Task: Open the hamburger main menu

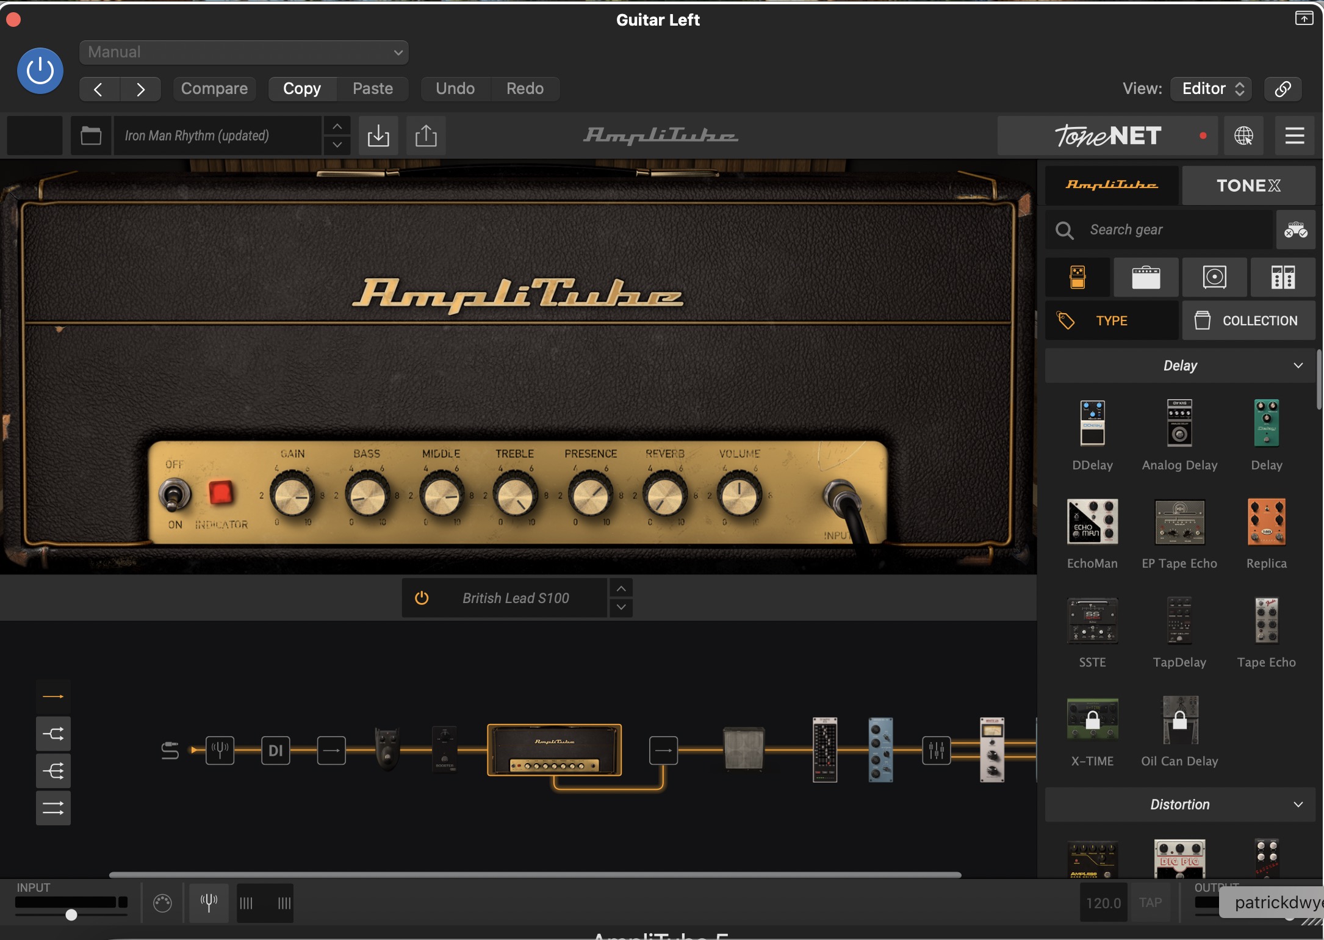Action: pos(1295,136)
